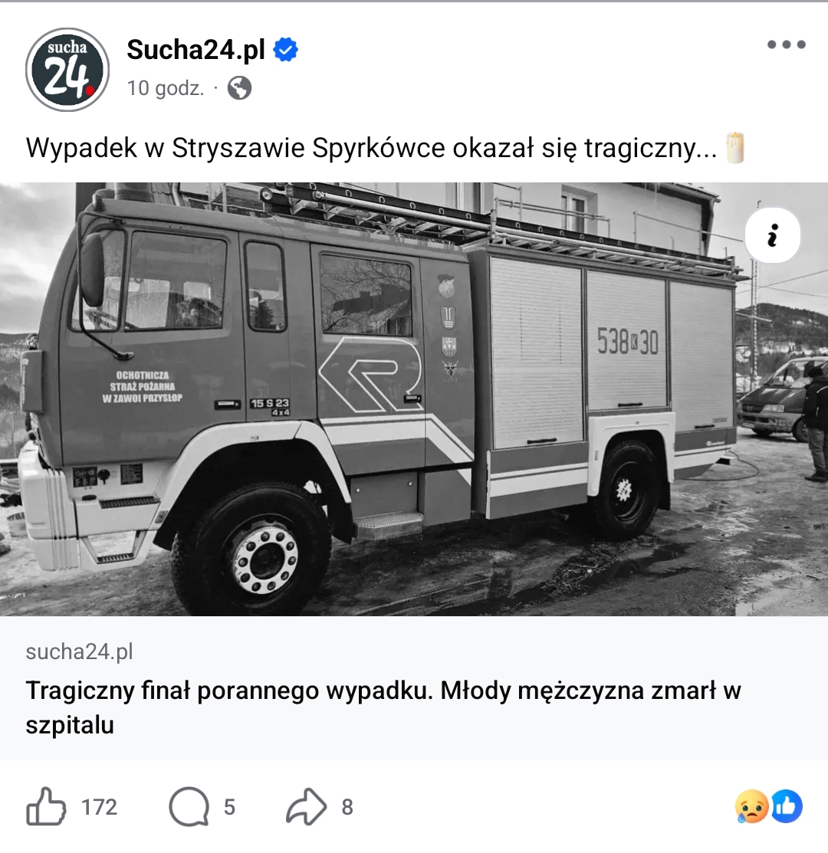828x853 pixels.
Task: Like the post with thumbs-up icon
Action: click(x=46, y=806)
